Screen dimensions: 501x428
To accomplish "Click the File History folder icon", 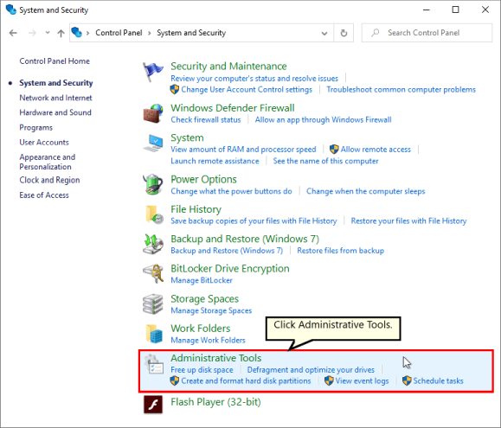I will click(x=154, y=214).
